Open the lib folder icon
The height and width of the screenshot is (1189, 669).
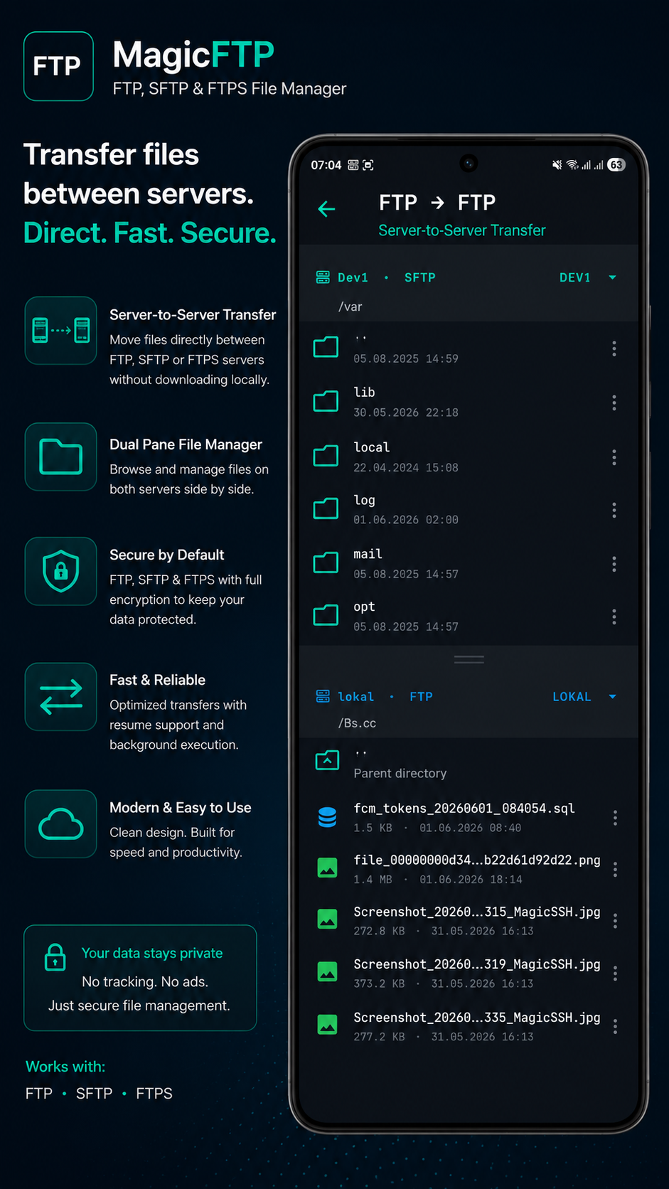point(326,402)
